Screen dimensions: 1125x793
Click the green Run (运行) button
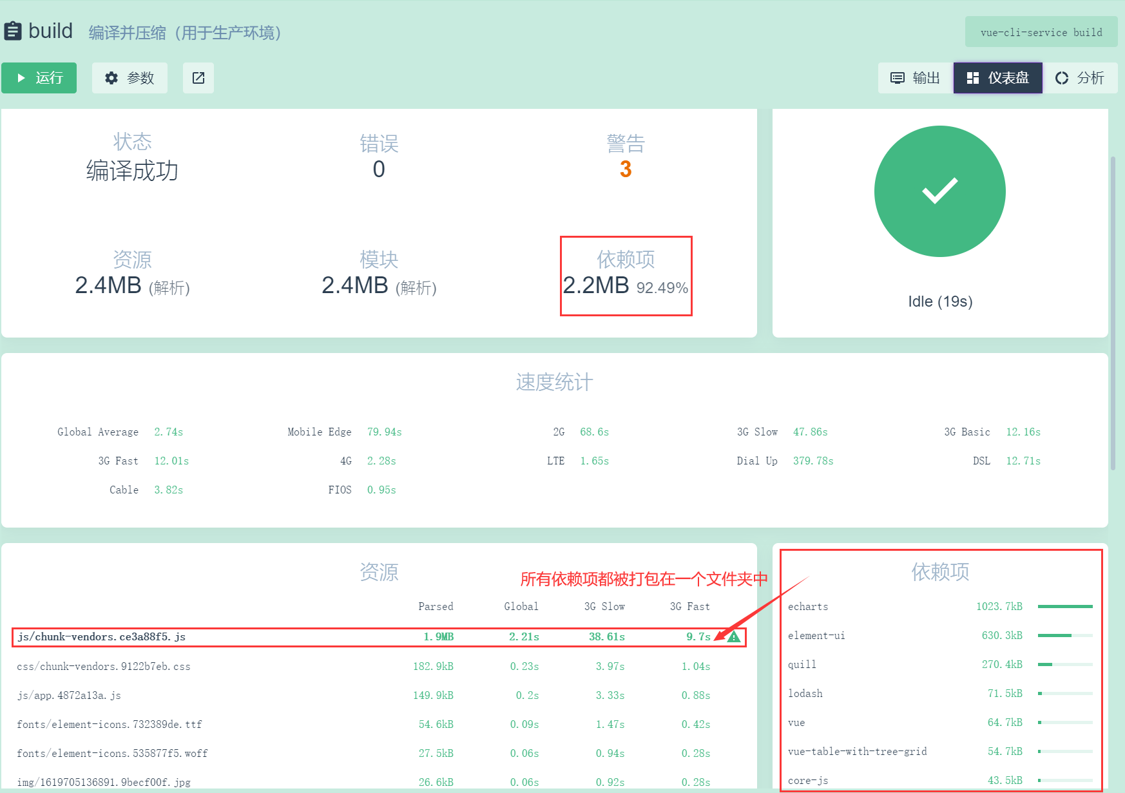coord(39,78)
